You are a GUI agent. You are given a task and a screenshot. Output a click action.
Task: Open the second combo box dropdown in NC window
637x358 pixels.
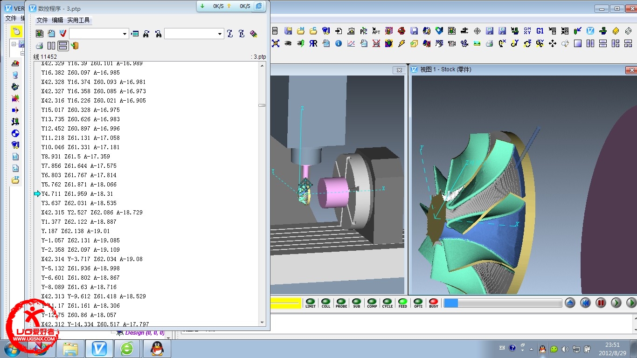[x=220, y=34]
